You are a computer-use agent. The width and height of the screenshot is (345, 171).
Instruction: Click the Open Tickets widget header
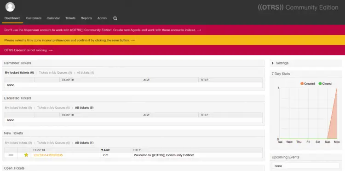pos(133,168)
